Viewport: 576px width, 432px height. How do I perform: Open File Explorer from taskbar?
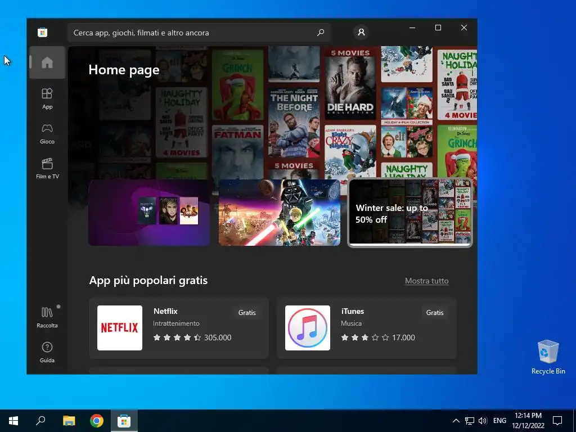point(69,421)
